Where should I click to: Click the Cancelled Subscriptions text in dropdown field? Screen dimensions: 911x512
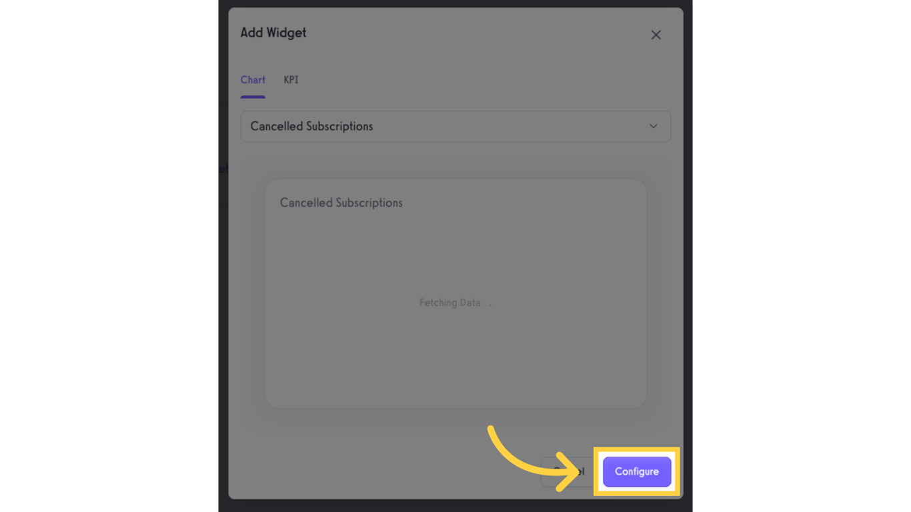(x=311, y=126)
